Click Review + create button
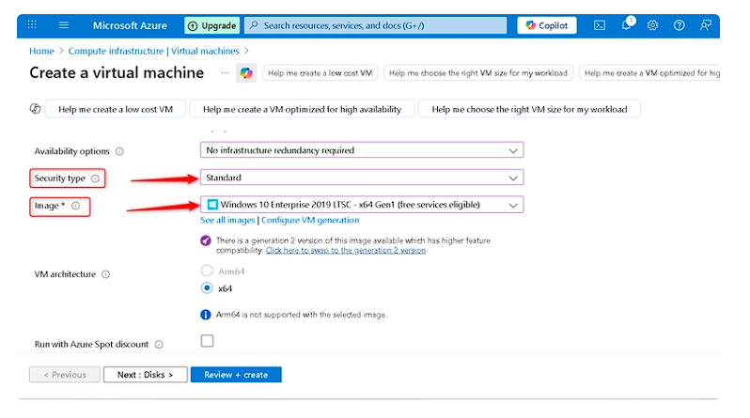Image resolution: width=750 pixels, height=418 pixels. [236, 375]
